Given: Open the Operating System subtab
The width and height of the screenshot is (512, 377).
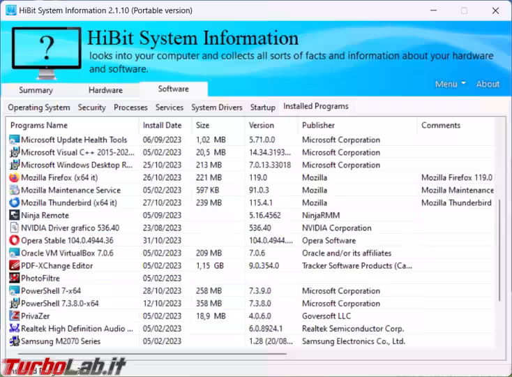Looking at the screenshot, I should click(39, 108).
